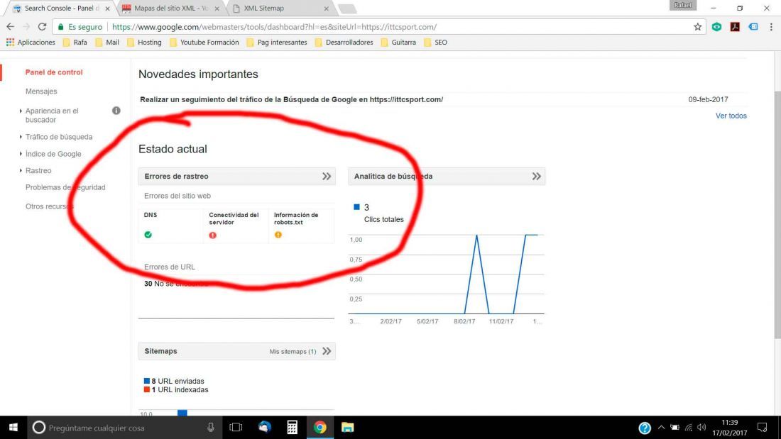The image size is (781, 439).
Task: Open Analítica de búsqueda details double arrow
Action: tap(536, 176)
